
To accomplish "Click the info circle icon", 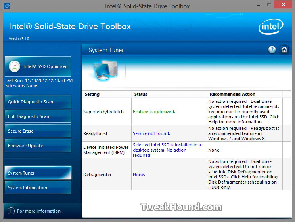I will (11, 211).
